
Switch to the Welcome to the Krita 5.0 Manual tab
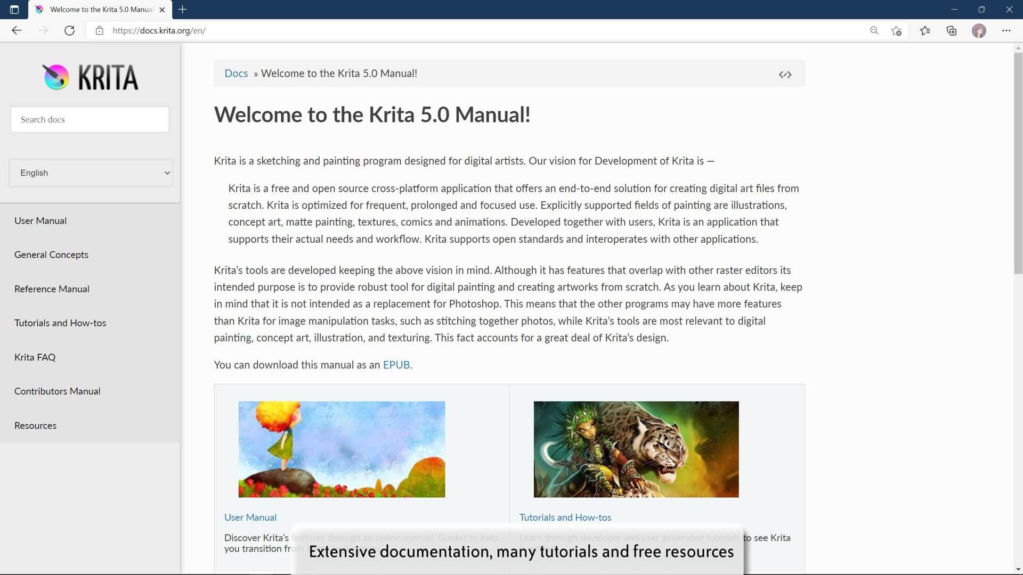coord(96,9)
